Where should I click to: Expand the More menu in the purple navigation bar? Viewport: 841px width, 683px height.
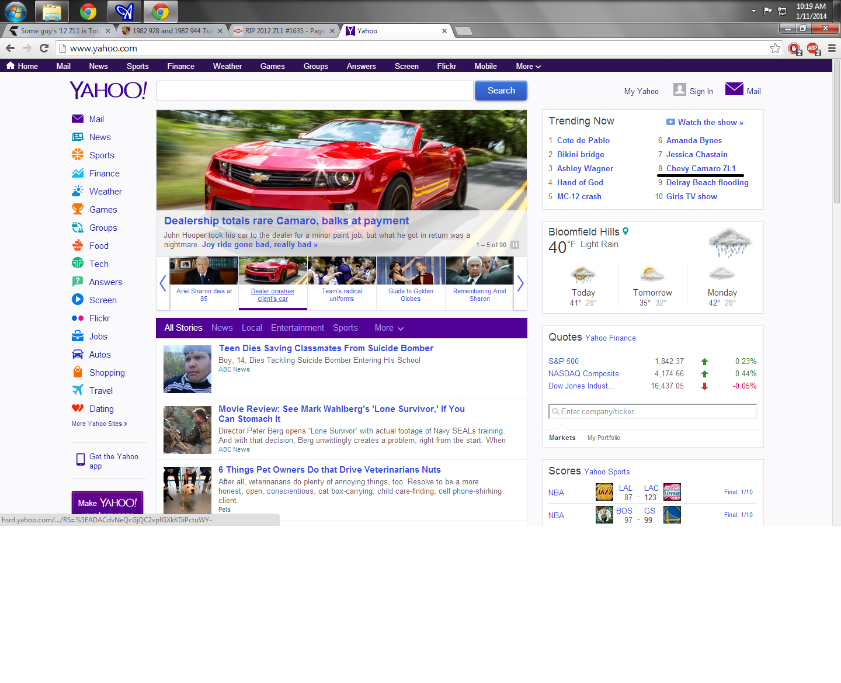click(528, 67)
